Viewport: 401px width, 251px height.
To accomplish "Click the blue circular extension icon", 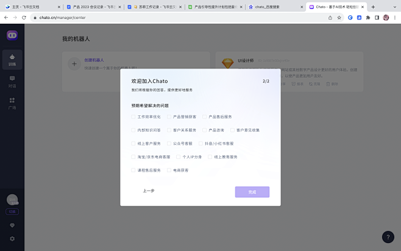I will point(350,18).
